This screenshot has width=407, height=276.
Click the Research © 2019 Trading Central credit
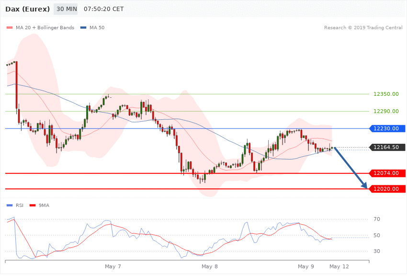(363, 27)
